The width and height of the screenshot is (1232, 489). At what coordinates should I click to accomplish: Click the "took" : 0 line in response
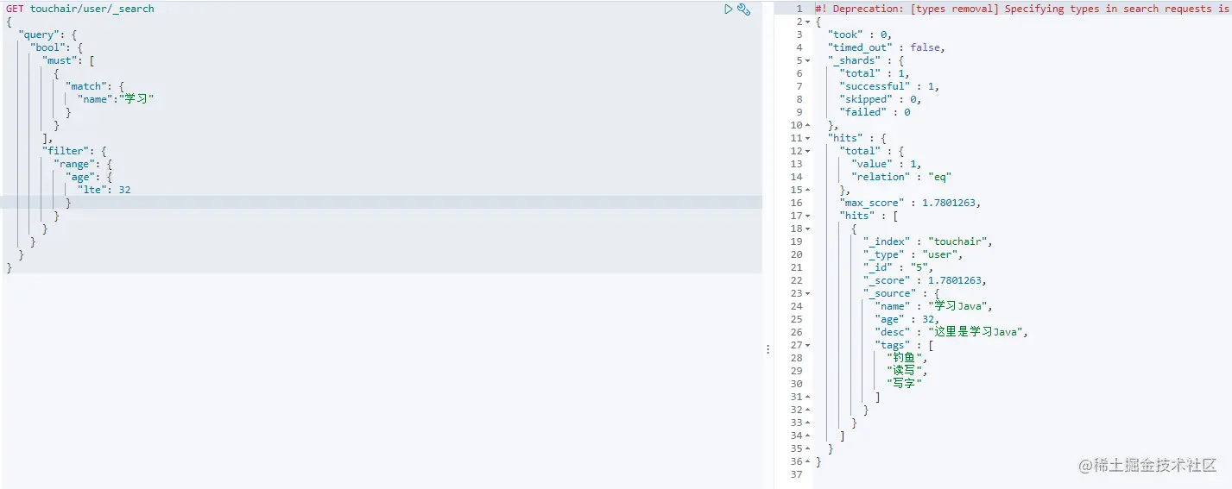[860, 34]
